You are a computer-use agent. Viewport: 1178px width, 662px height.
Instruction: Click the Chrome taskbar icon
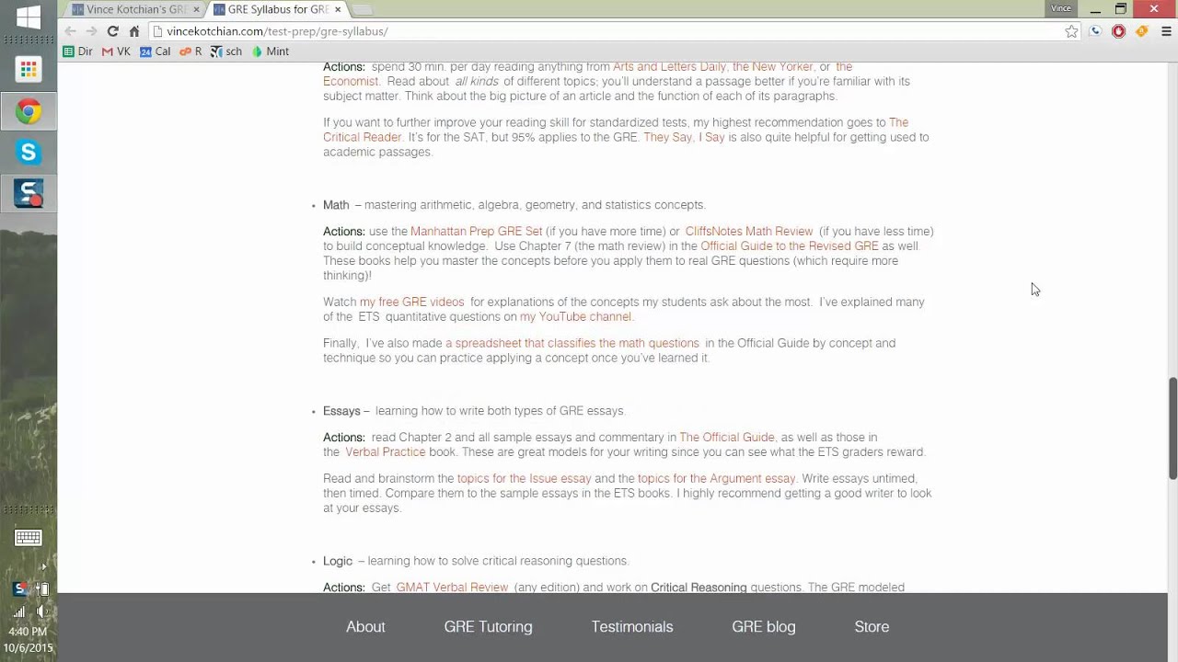(29, 112)
